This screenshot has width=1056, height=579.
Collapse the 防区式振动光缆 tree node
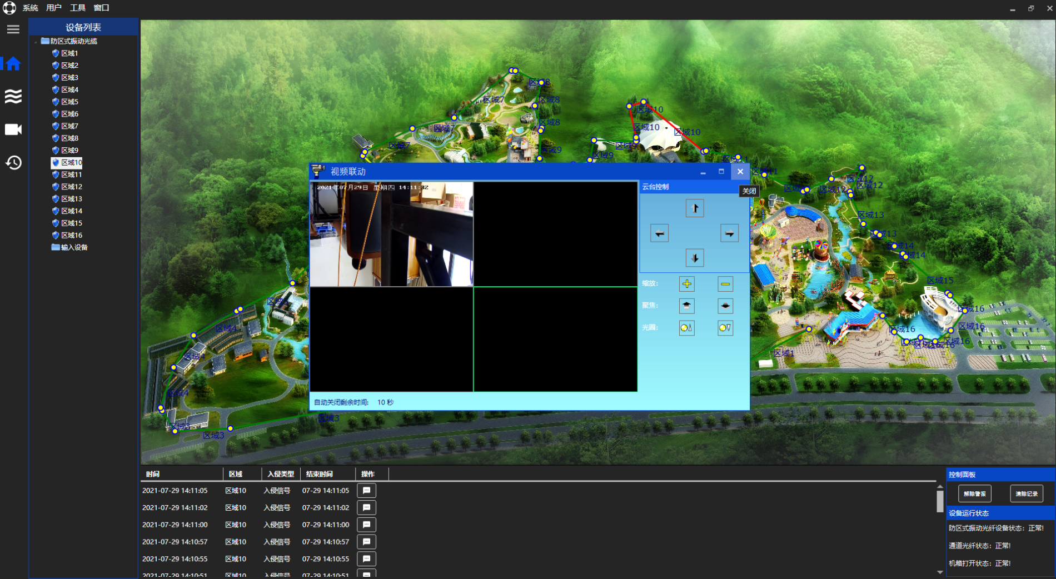pyautogui.click(x=36, y=42)
